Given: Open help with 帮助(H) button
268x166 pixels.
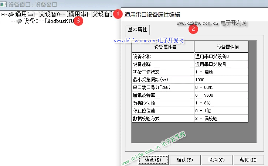Looking at the screenshot, I should (x=249, y=160).
